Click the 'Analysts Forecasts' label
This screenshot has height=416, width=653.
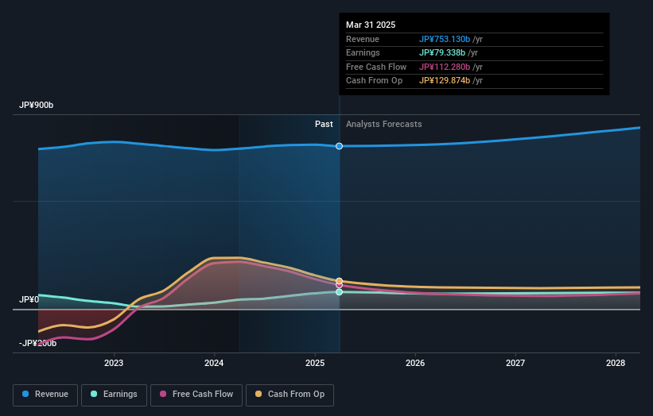click(384, 125)
